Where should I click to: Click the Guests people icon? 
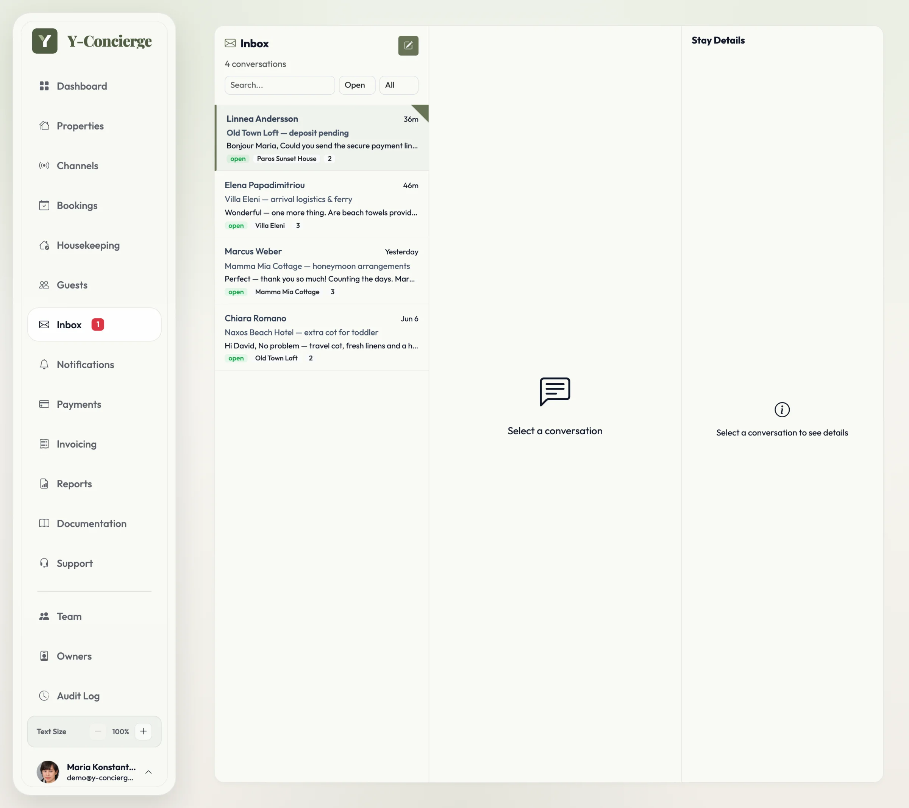(x=44, y=285)
